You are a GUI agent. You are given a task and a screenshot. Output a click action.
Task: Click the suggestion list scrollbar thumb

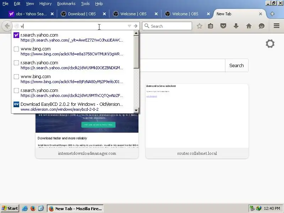(x=136, y=52)
